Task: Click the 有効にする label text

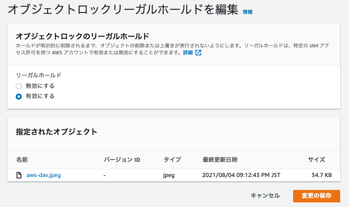Action: click(40, 96)
